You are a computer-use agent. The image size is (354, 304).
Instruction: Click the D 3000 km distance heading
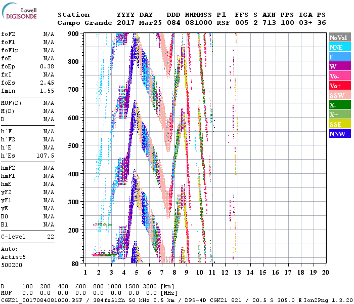tap(150, 286)
